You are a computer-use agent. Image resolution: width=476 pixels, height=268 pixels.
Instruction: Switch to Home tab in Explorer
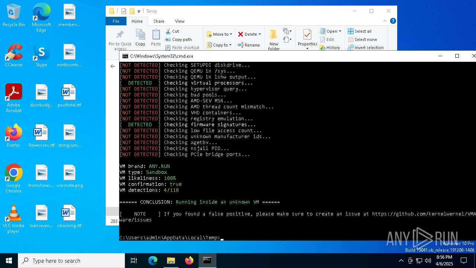(137, 21)
